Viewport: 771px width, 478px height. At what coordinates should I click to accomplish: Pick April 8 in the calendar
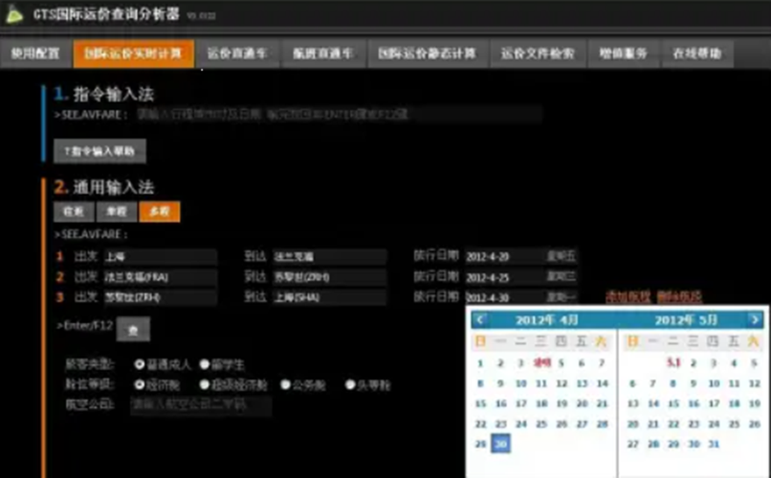click(480, 383)
